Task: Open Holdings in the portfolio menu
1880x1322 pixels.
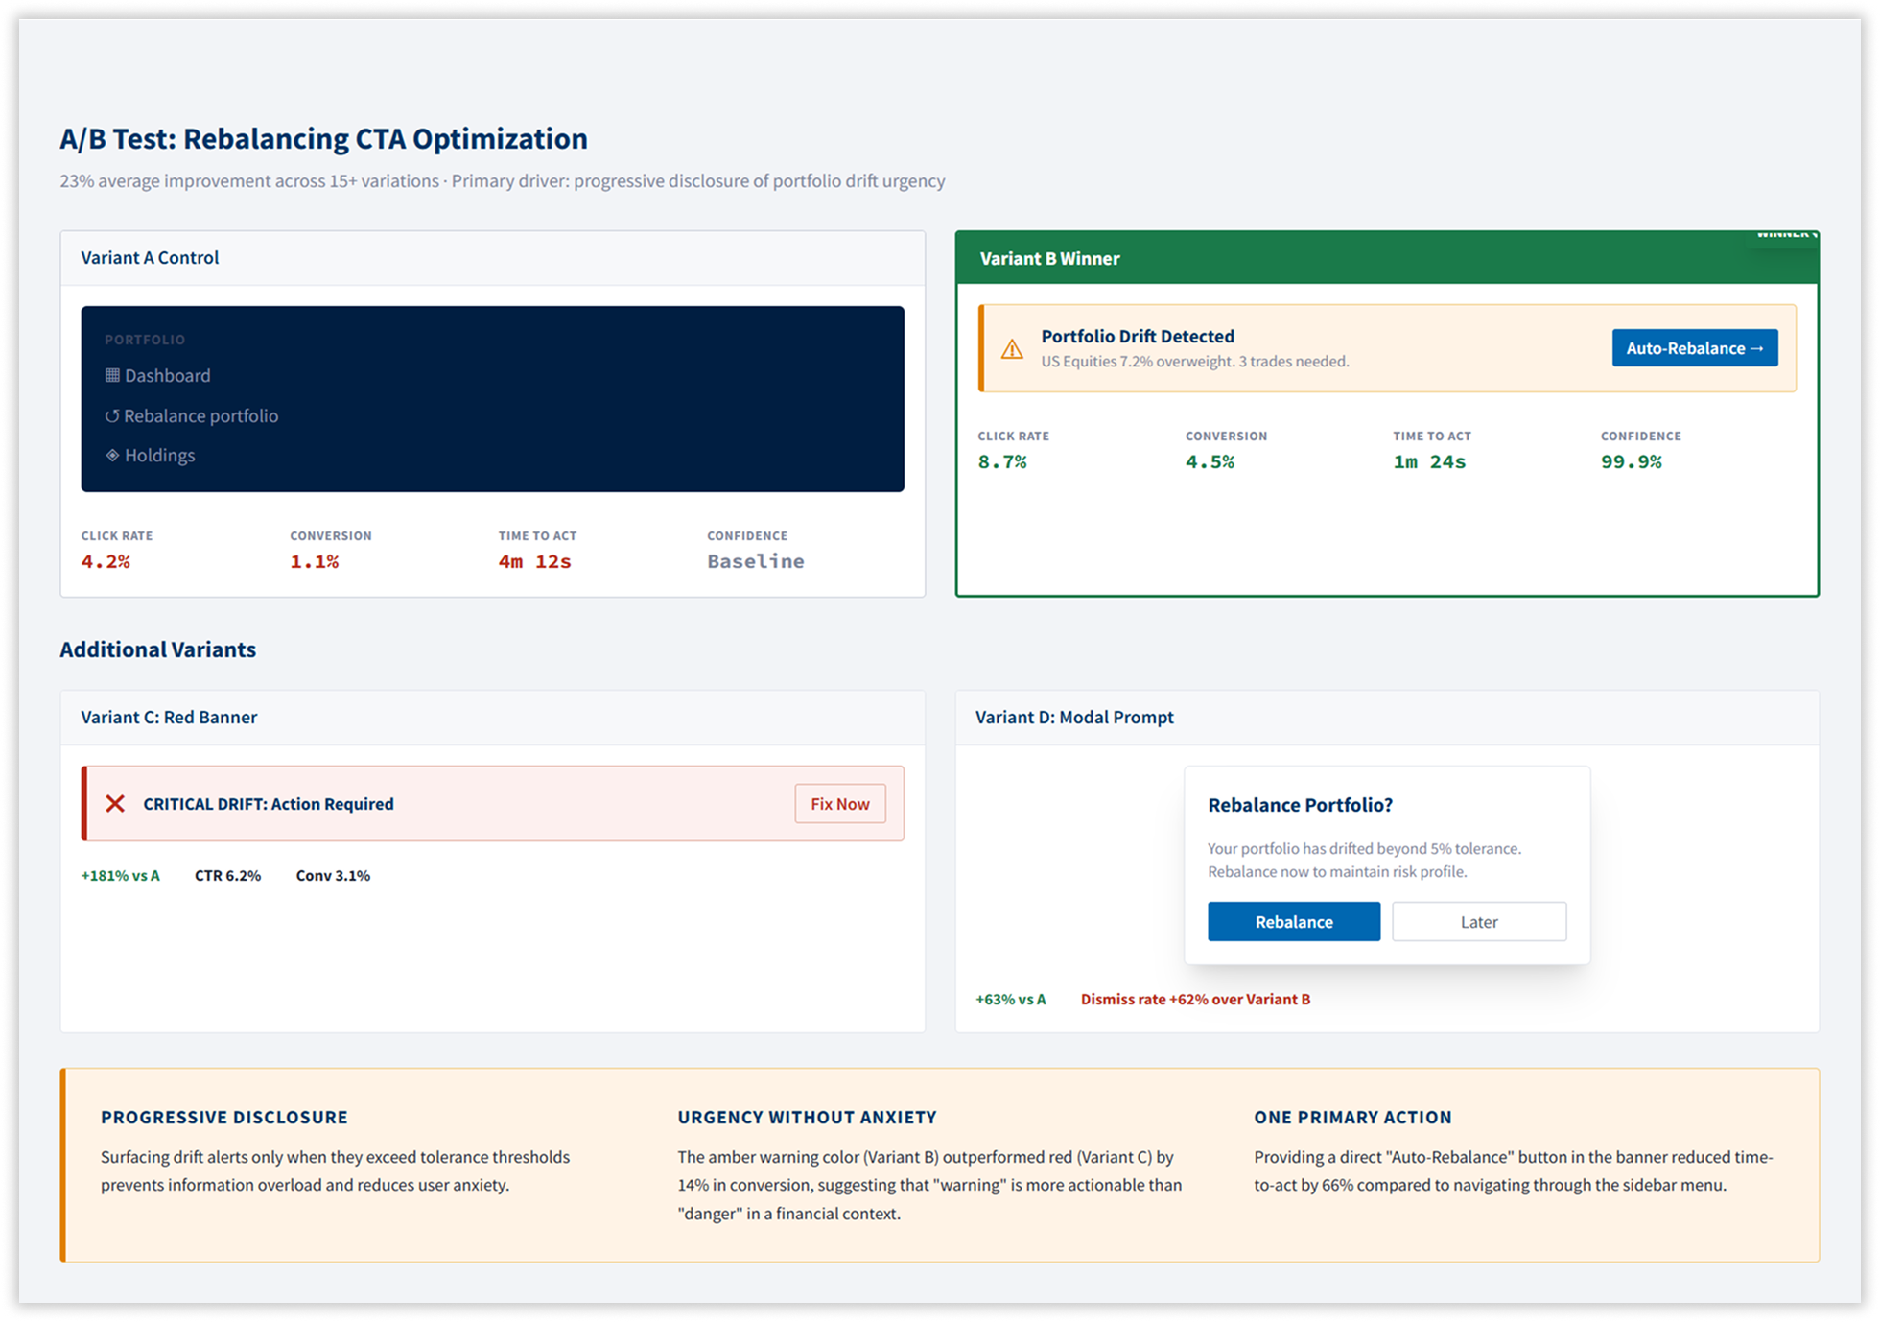Action: [159, 455]
